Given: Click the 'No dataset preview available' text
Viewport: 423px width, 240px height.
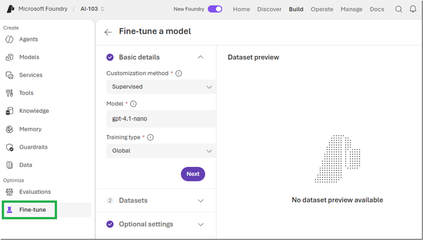Looking at the screenshot, I should (x=337, y=200).
